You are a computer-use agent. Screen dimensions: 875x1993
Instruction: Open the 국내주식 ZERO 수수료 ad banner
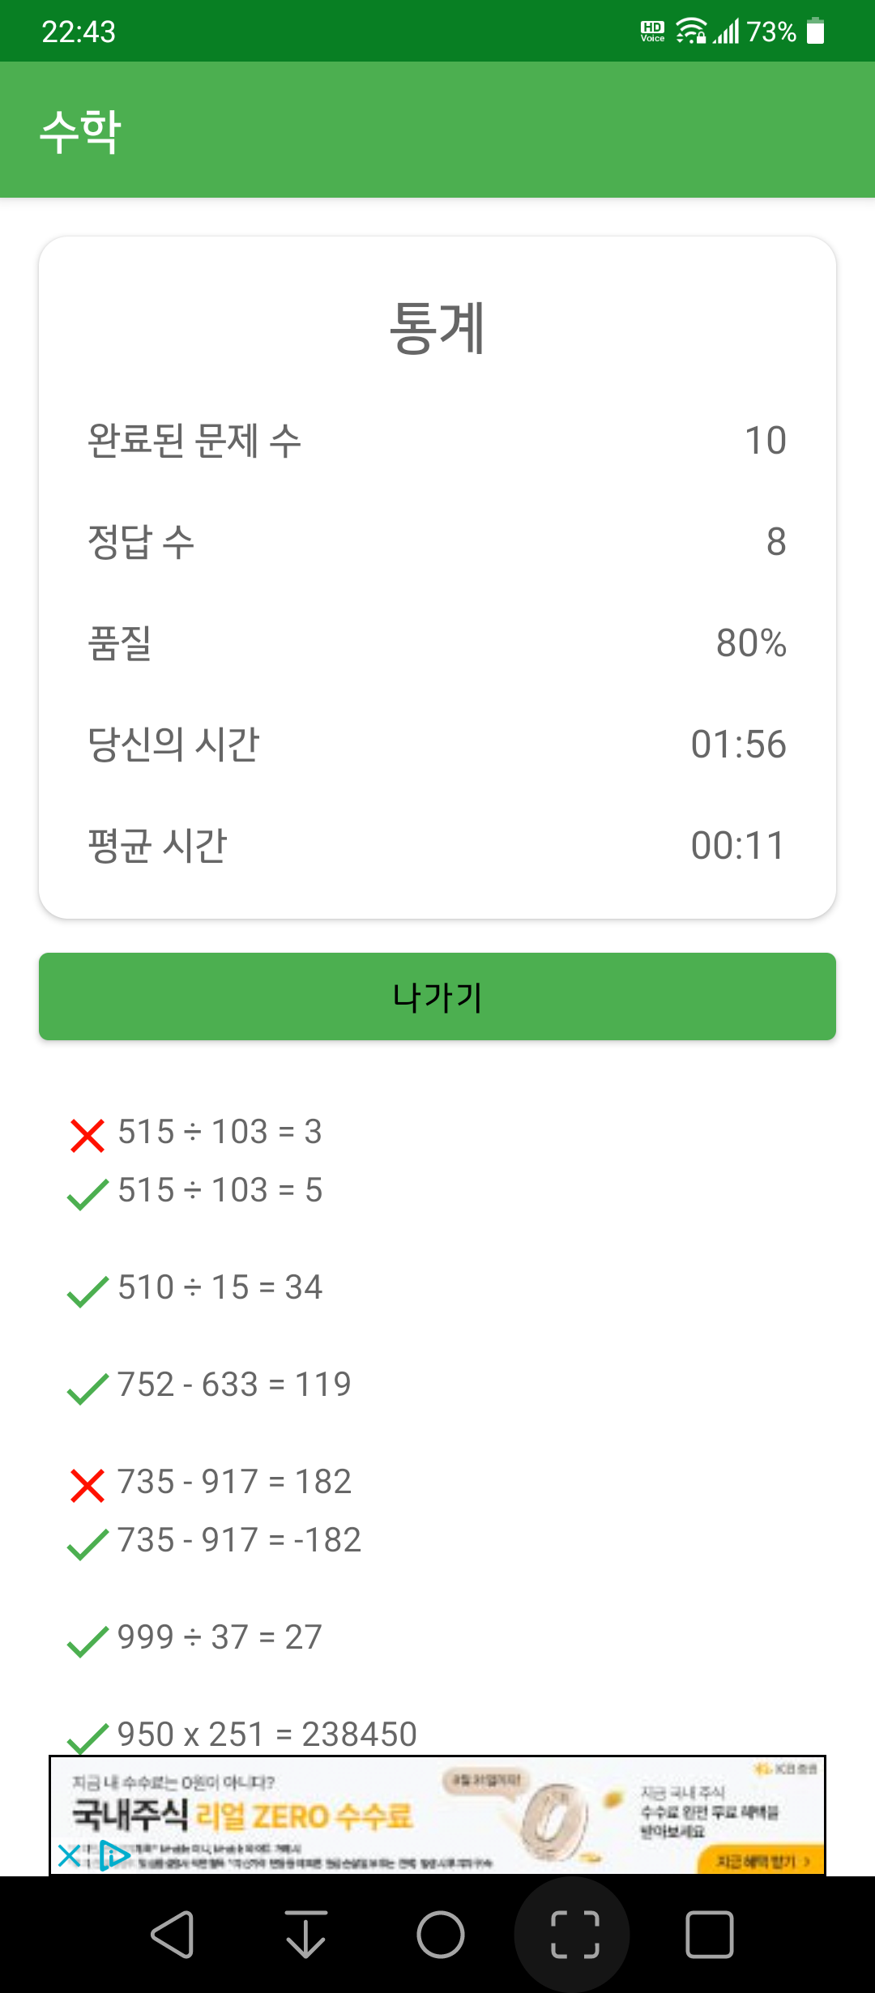[437, 1815]
